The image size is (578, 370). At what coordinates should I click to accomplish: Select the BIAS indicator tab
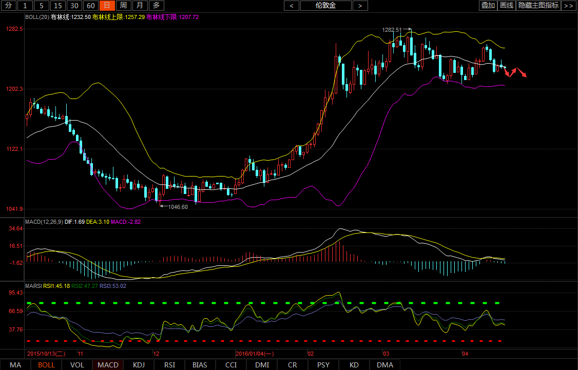click(200, 365)
